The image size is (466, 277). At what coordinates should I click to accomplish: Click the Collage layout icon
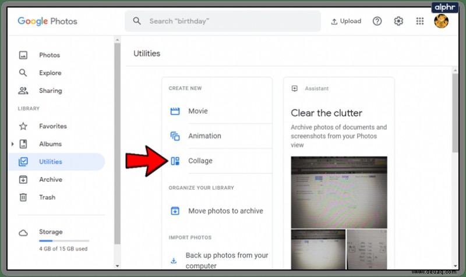tap(175, 161)
